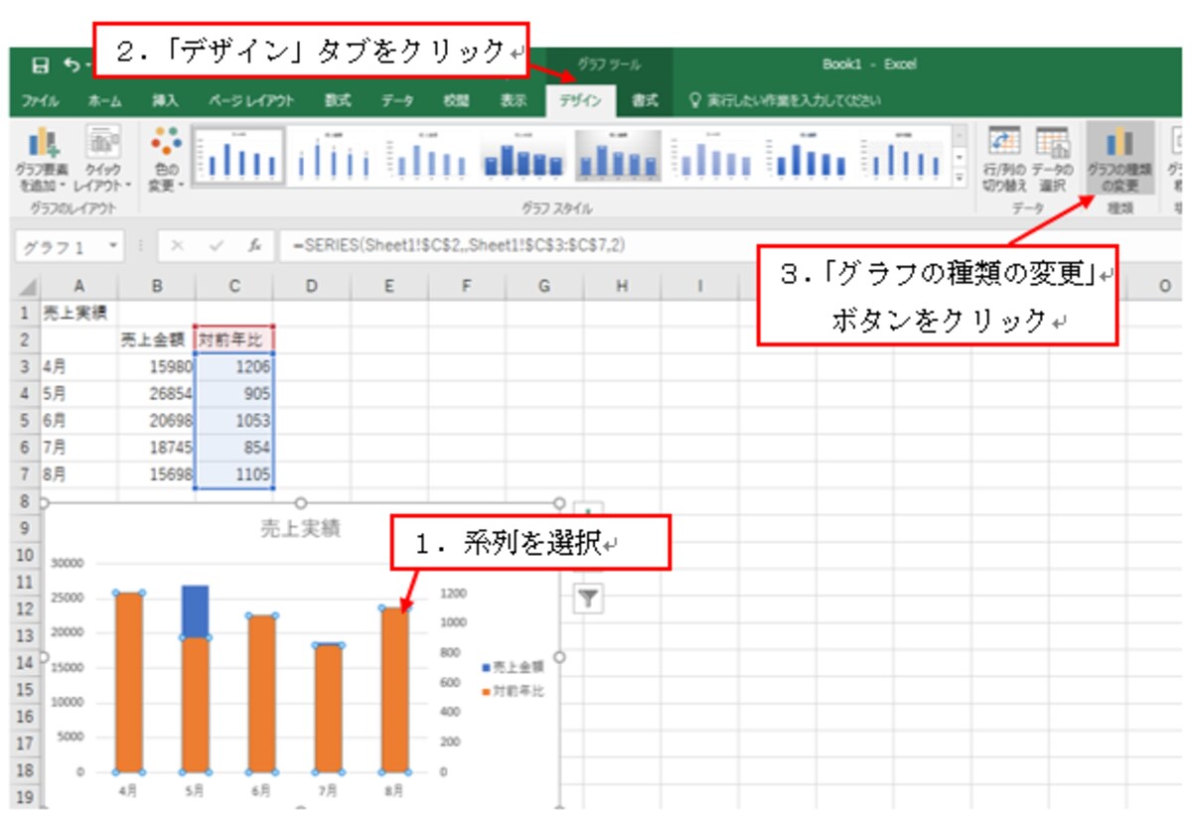This screenshot has width=1192, height=817.
Task: Switch to the 校閲 (Review) tab
Action: click(x=456, y=100)
